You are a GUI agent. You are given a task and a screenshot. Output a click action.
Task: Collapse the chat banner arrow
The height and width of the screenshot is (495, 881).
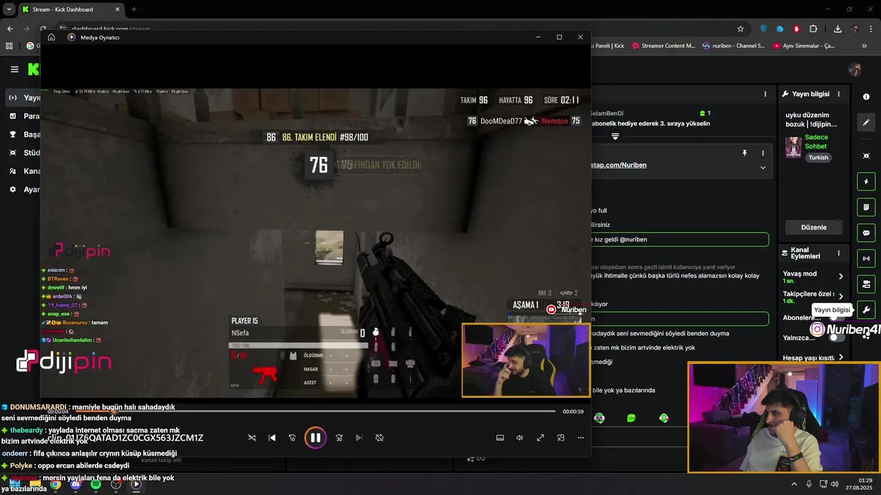click(615, 137)
